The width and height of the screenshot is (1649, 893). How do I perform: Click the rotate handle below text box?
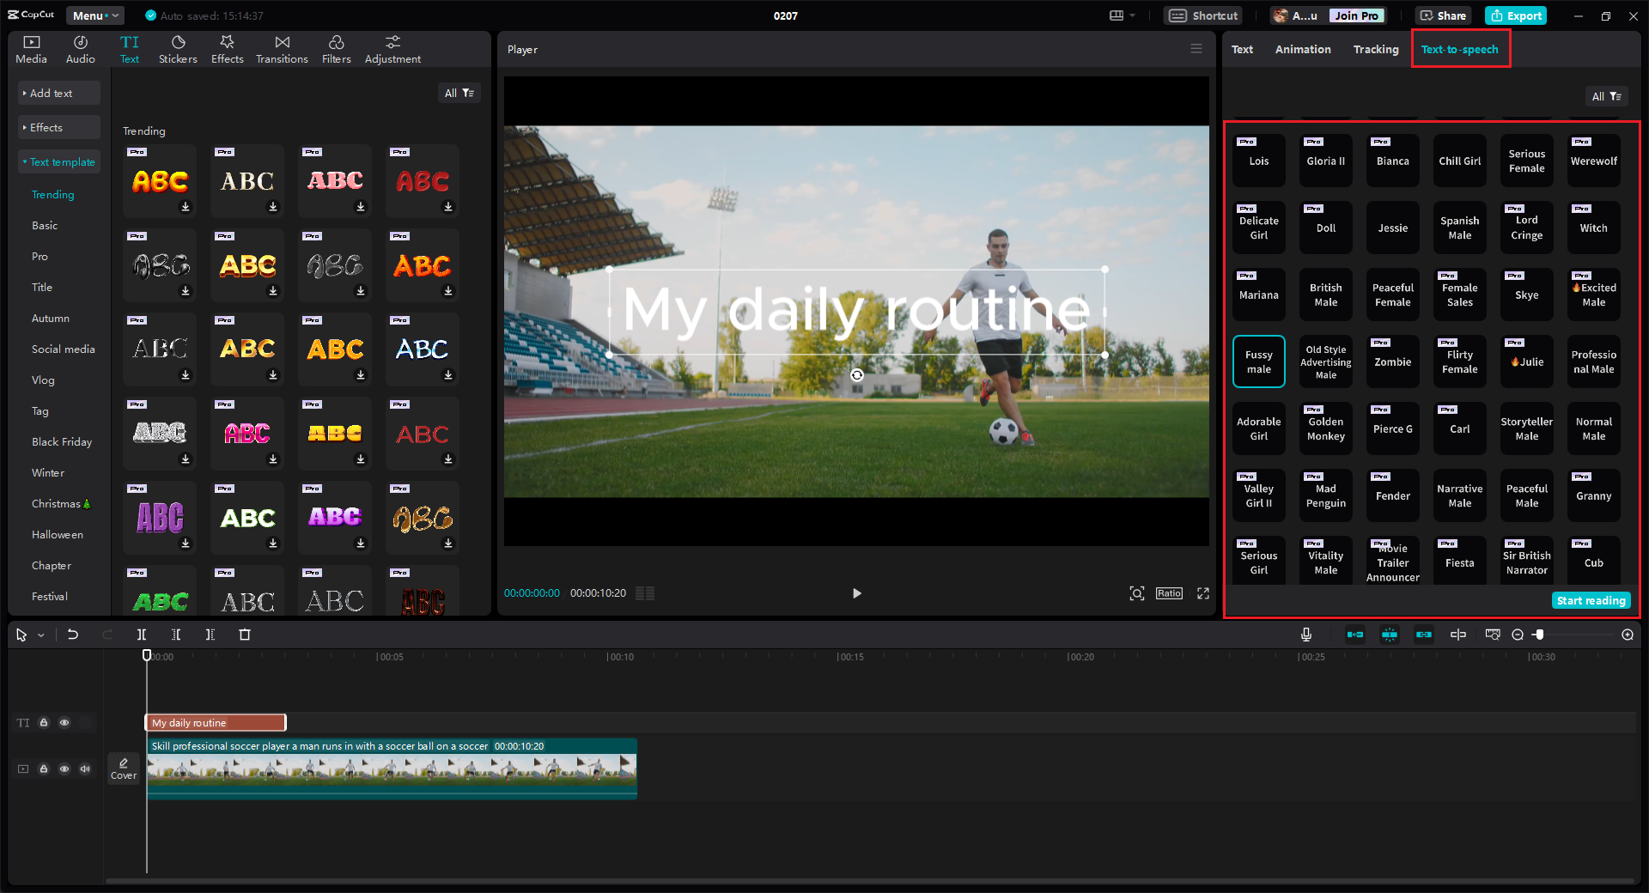tap(857, 375)
